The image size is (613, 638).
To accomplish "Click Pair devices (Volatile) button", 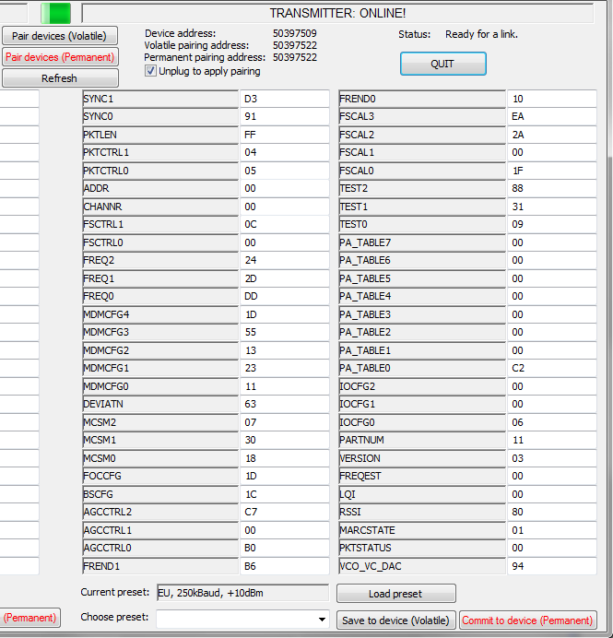I will [60, 36].
